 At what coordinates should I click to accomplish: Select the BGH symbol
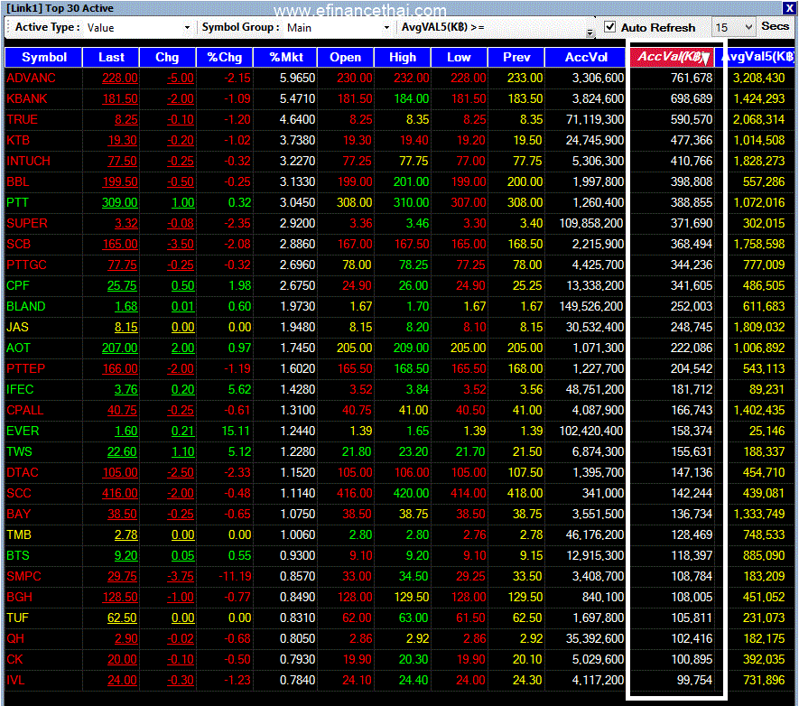[19, 597]
